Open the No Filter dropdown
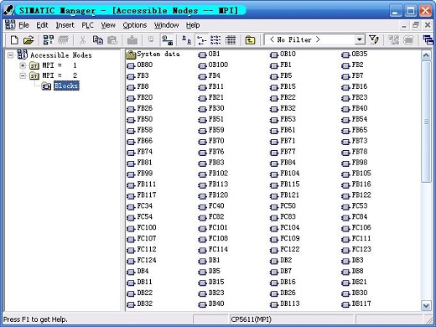The width and height of the screenshot is (436, 327). pos(360,39)
